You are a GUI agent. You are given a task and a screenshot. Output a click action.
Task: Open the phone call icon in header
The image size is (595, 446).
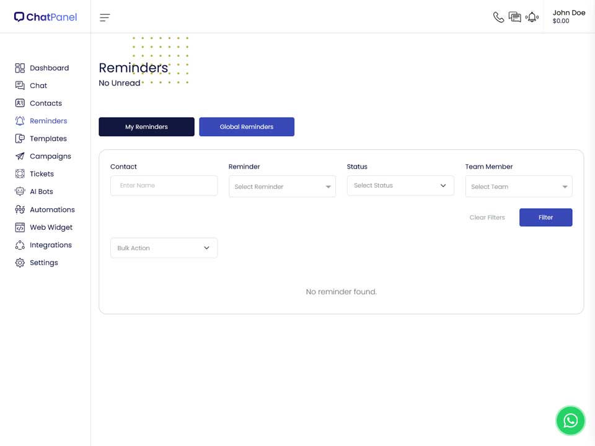click(498, 17)
